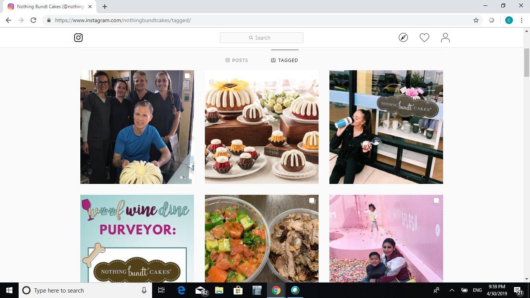Viewport: 530px width, 298px height.
Task: Open the activity heart icon
Action: click(424, 38)
